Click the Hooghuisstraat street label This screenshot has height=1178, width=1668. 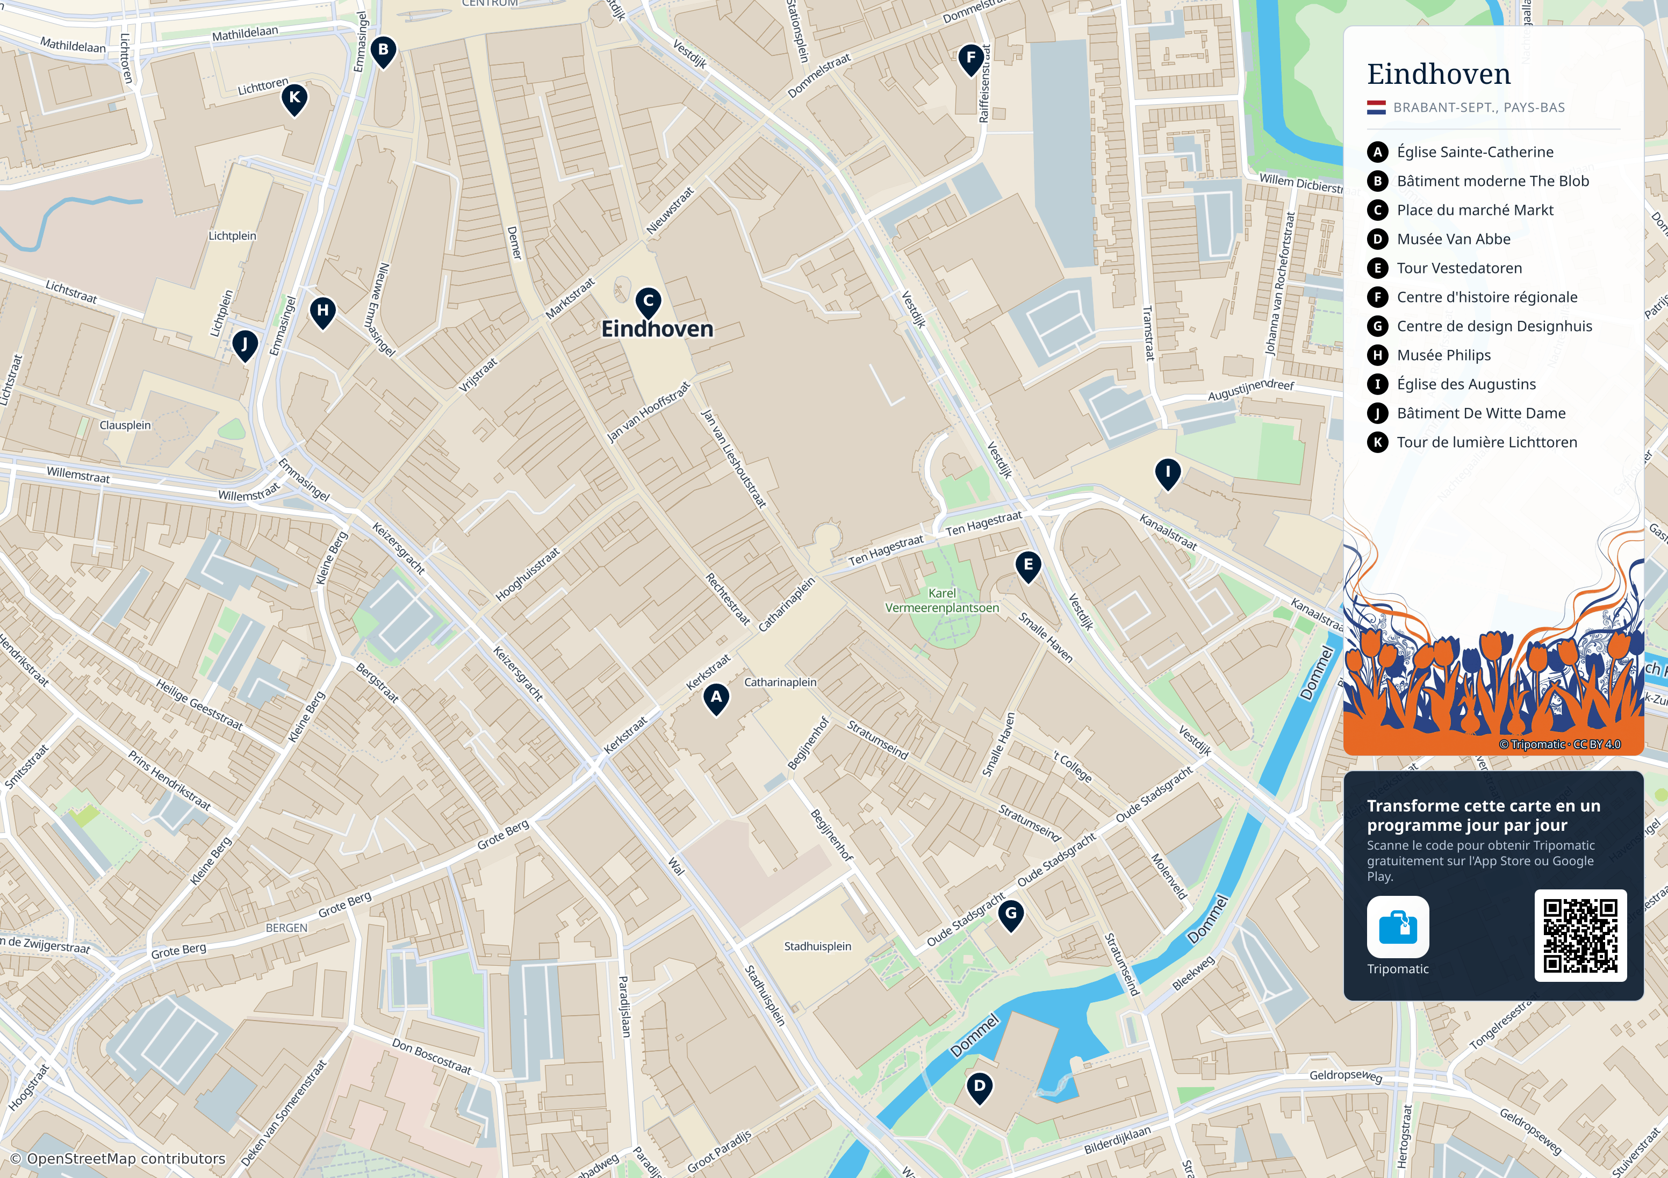(x=528, y=574)
